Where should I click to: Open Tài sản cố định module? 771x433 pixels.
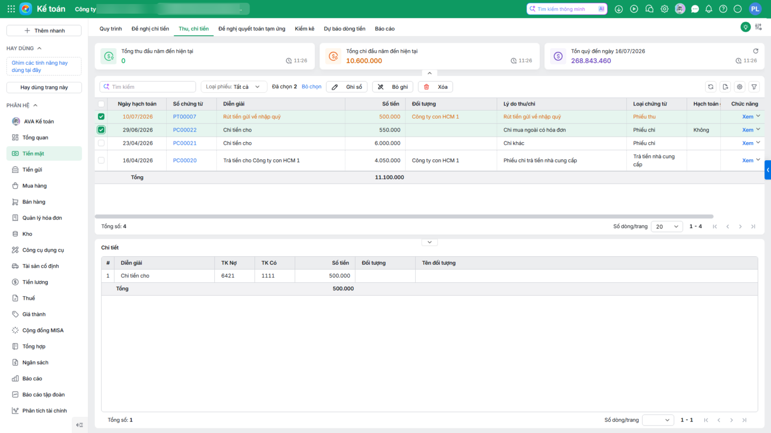[x=44, y=266]
